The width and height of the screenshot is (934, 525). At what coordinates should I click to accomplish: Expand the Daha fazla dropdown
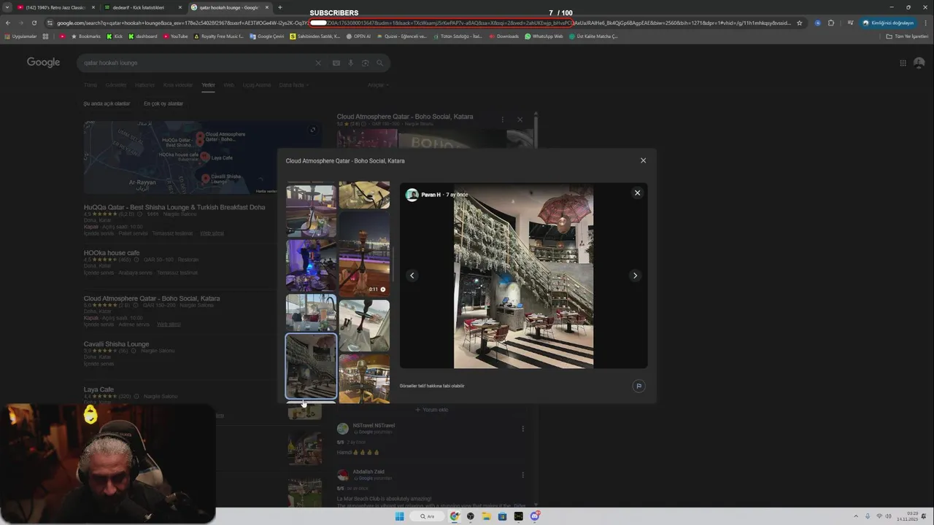click(293, 85)
